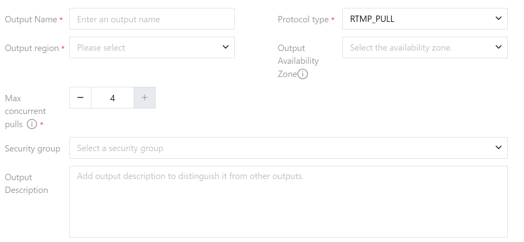Click the max concurrent pulls number field
Viewport: 524px width, 242px height.
tap(113, 98)
